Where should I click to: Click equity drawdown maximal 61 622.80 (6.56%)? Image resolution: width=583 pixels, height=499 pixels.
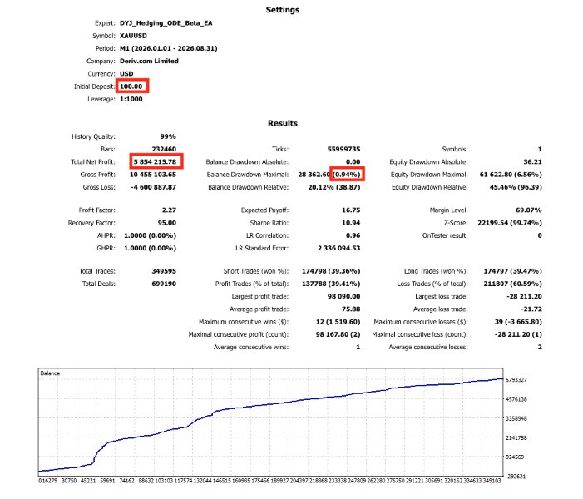pos(511,175)
